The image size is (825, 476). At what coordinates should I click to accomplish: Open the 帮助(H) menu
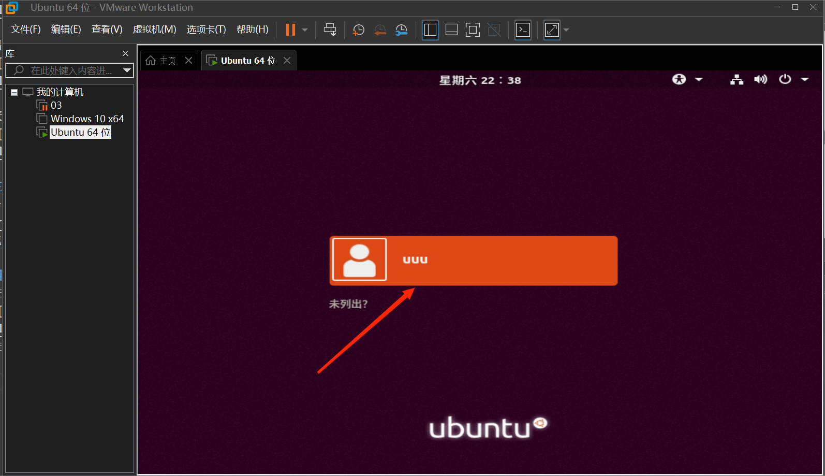tap(252, 30)
